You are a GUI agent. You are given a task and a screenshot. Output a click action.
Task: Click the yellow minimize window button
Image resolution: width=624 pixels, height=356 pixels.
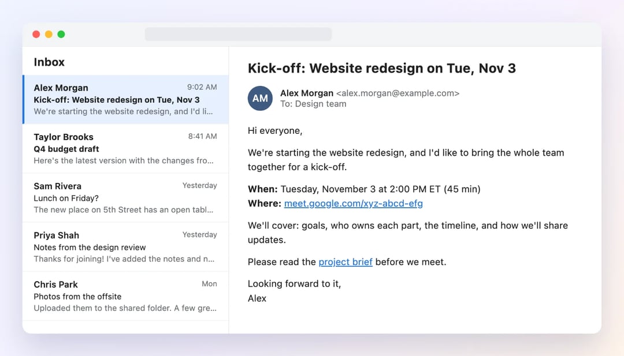[49, 34]
